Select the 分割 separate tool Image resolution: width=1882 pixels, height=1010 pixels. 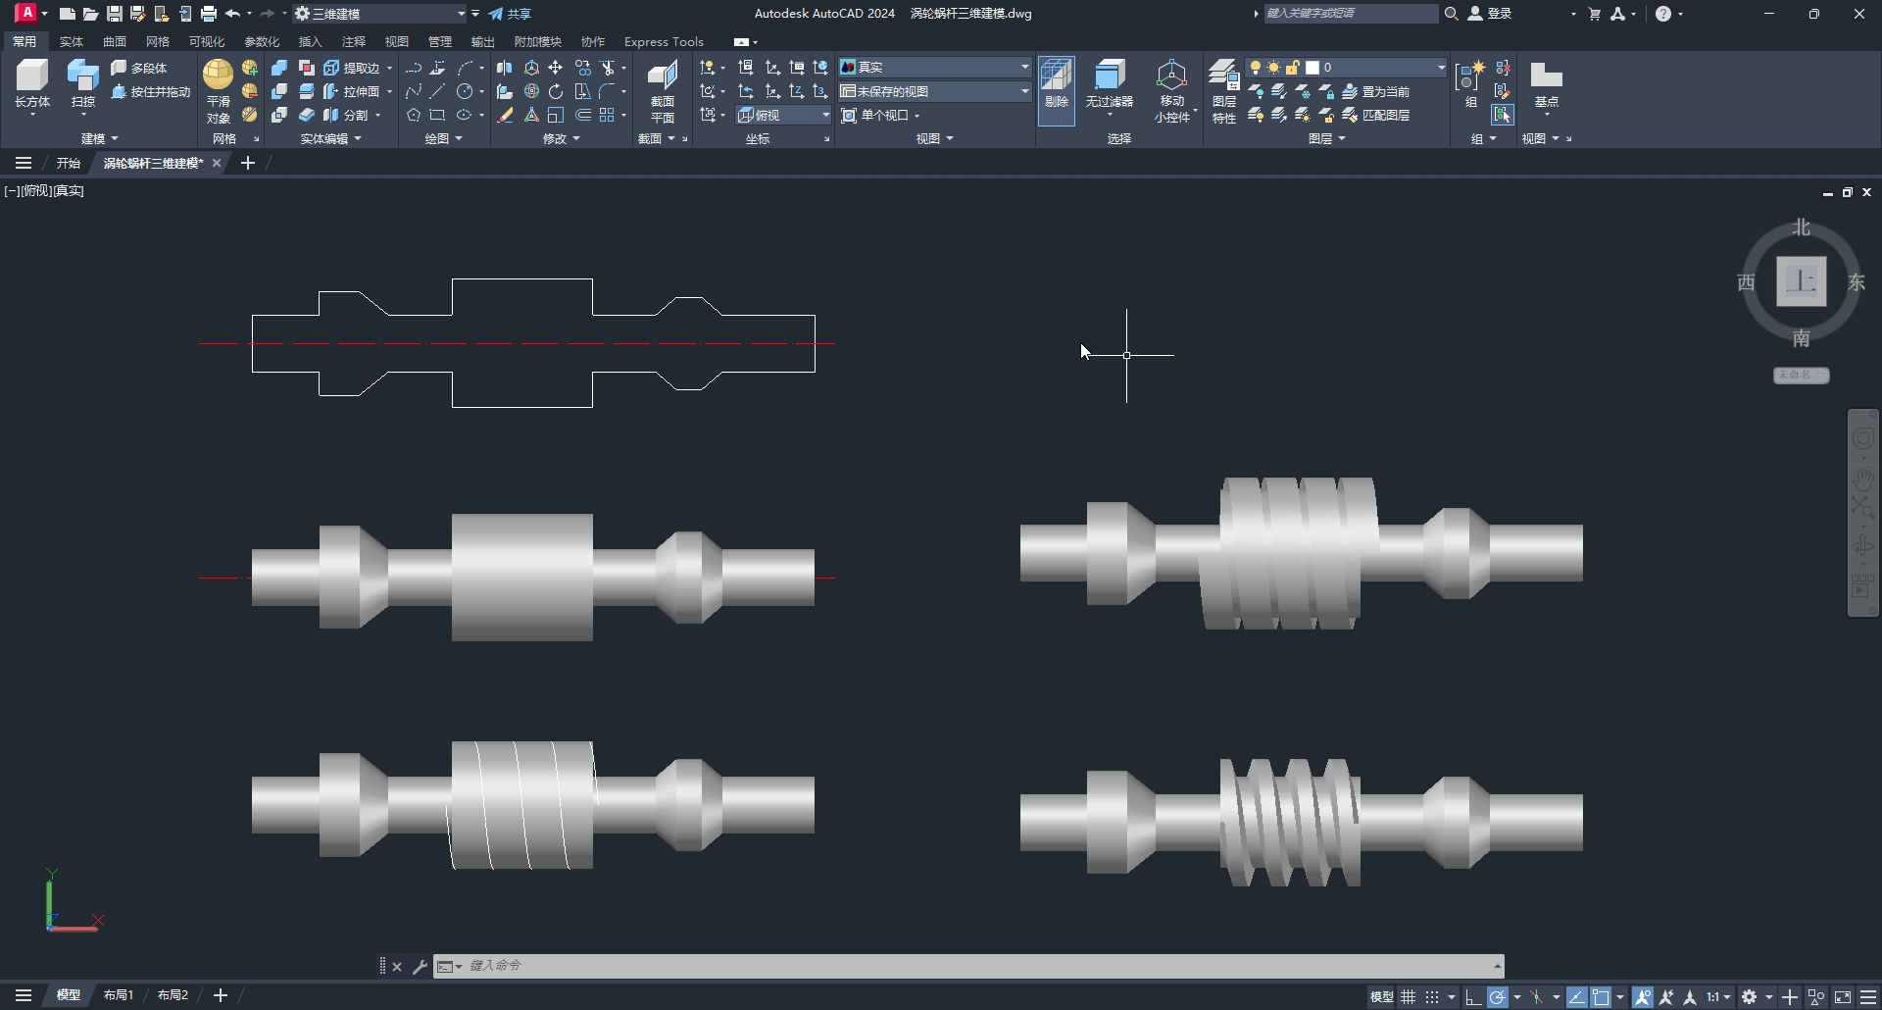tap(347, 115)
